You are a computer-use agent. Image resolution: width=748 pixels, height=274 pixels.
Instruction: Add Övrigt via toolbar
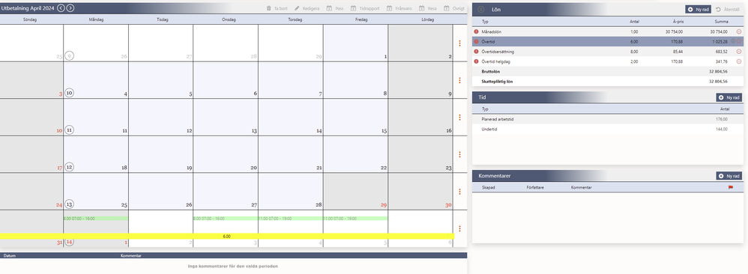coord(453,8)
